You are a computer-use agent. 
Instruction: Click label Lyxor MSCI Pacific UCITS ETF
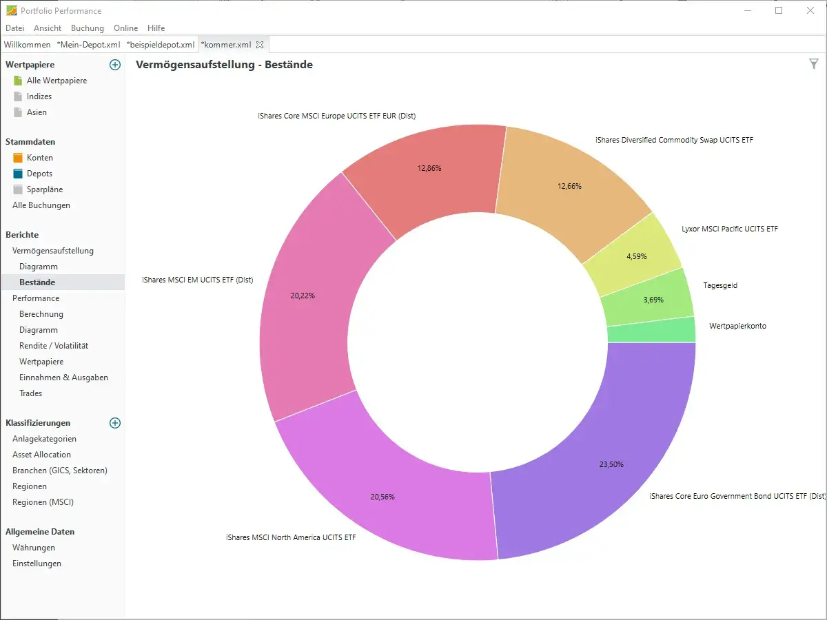[x=730, y=229]
